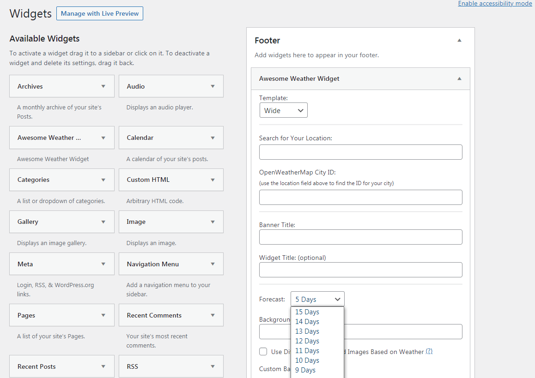Collapse the Awesome Weather Widget panel

point(459,78)
